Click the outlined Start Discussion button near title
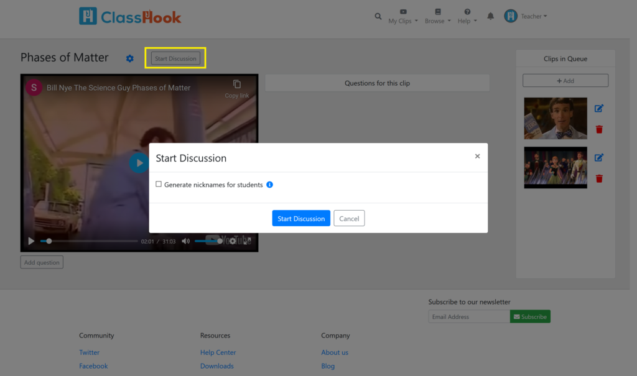 175,58
